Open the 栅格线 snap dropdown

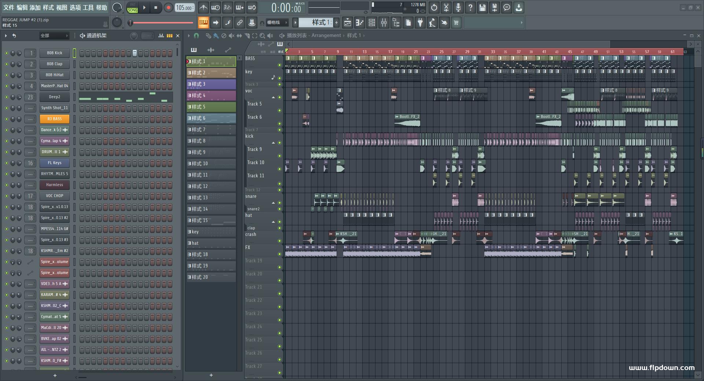tap(277, 23)
